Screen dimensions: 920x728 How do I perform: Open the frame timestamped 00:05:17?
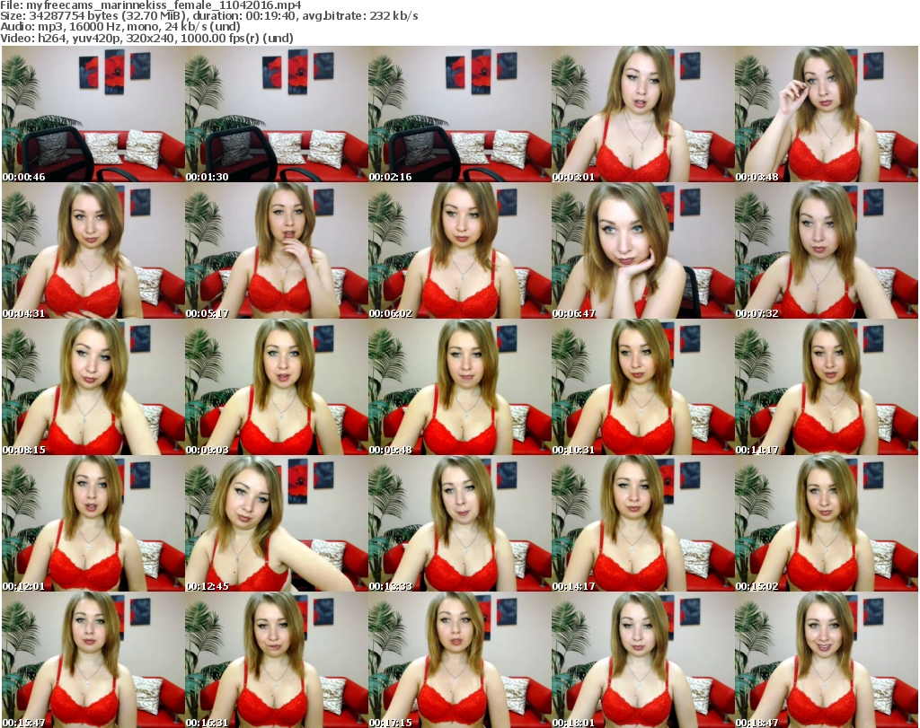pyautogui.click(x=277, y=251)
